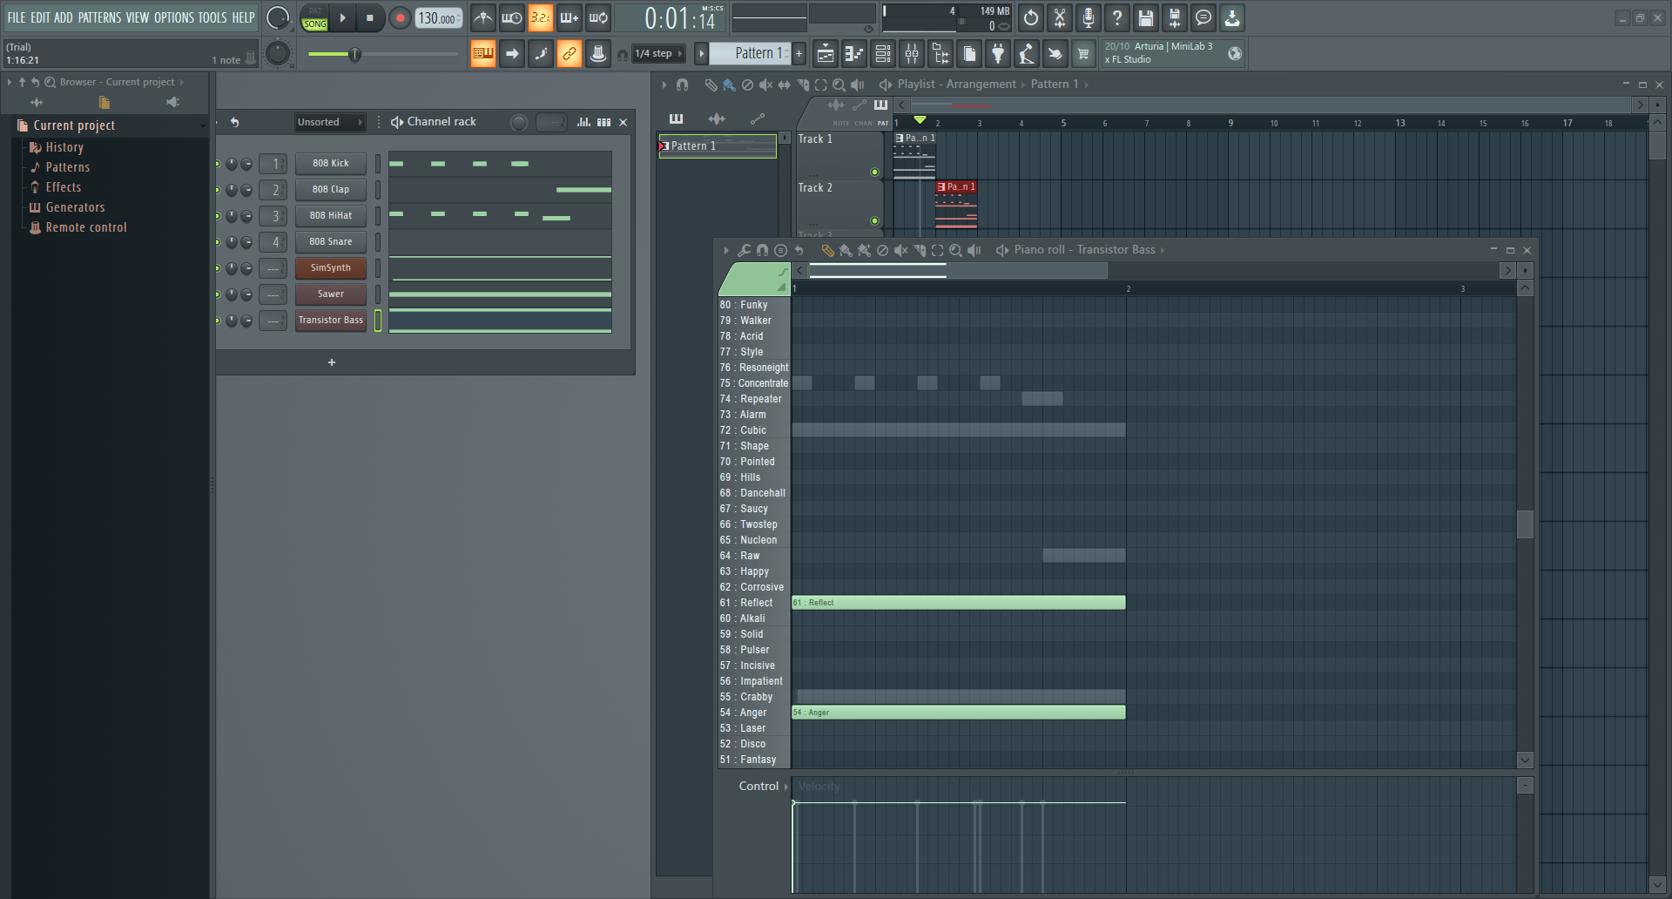This screenshot has width=1672, height=899.
Task: Click the 130.000 tempo field
Action: pos(438,17)
